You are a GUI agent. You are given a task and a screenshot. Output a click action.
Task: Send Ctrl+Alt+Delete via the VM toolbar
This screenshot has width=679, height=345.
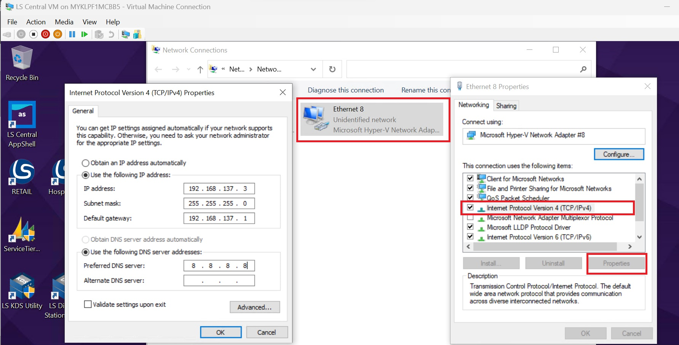(x=7, y=34)
